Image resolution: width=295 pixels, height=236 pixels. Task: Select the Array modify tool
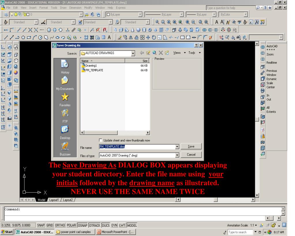point(142,38)
